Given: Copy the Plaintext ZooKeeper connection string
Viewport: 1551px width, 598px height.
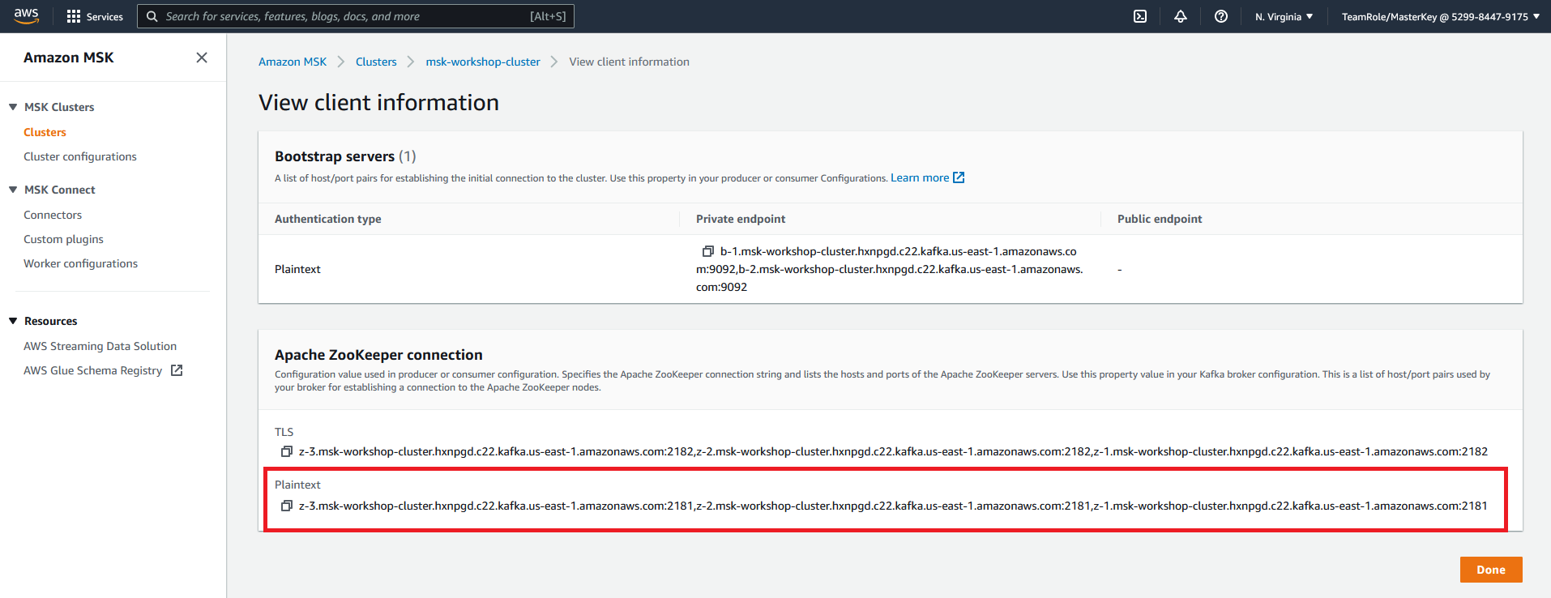Looking at the screenshot, I should click(286, 506).
